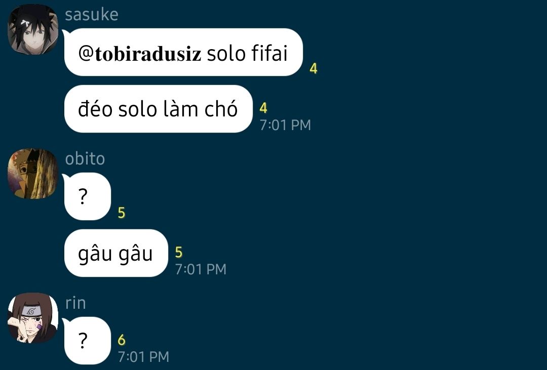Select the 'gâu gâu' message bubble

[x=116, y=253]
